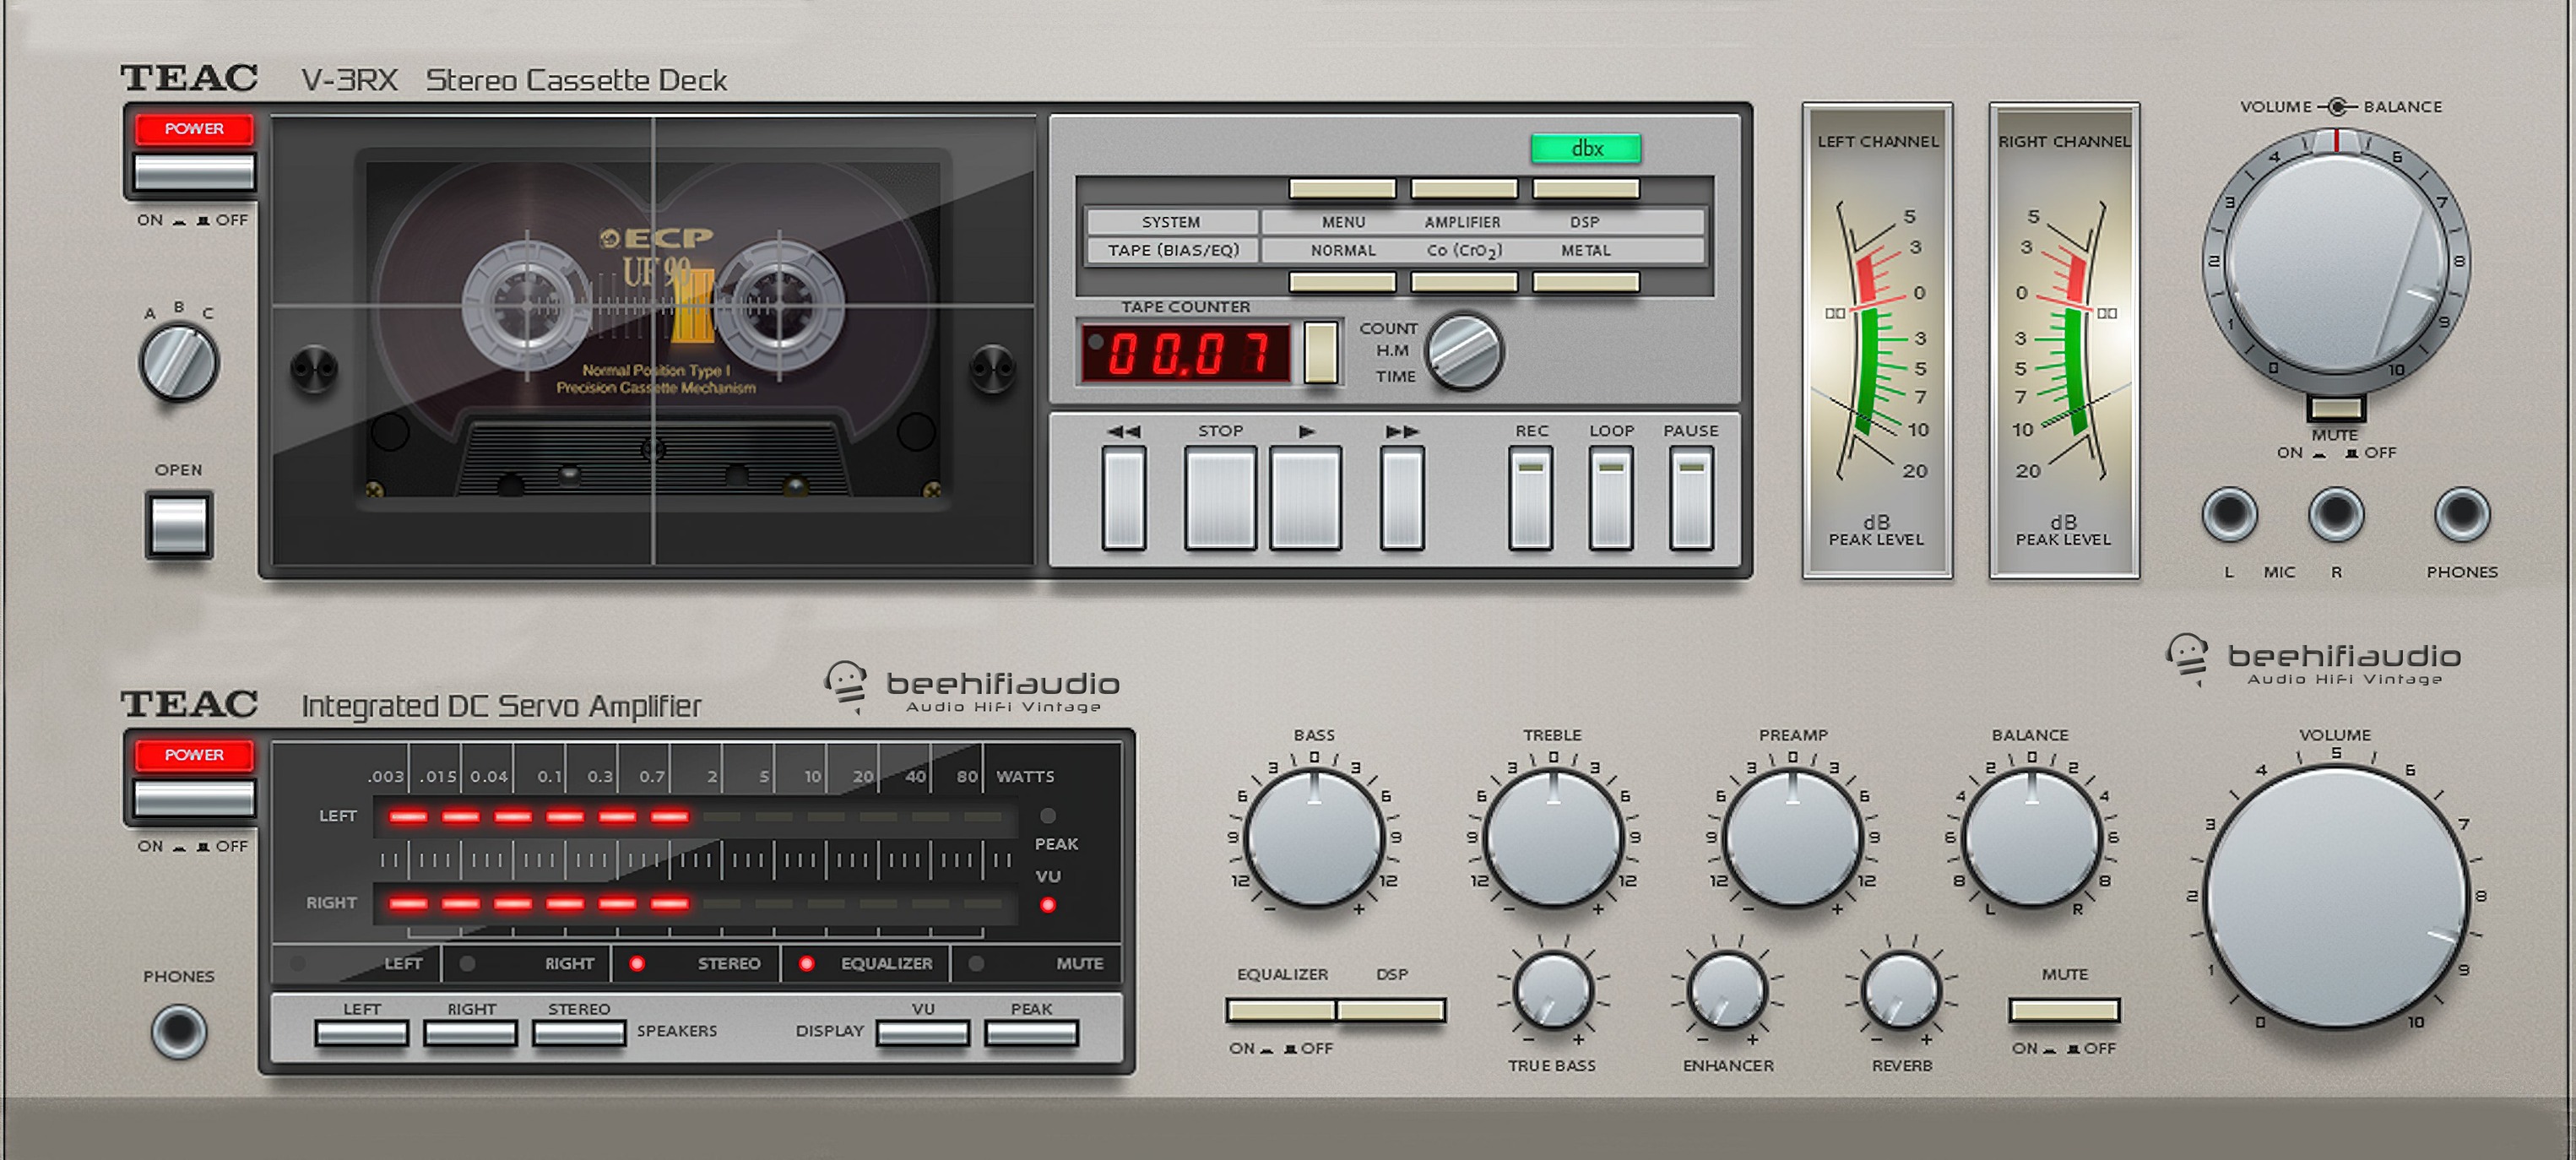Click the amplifier BALANCE knob
2576x1160 pixels.
pos(2031,838)
